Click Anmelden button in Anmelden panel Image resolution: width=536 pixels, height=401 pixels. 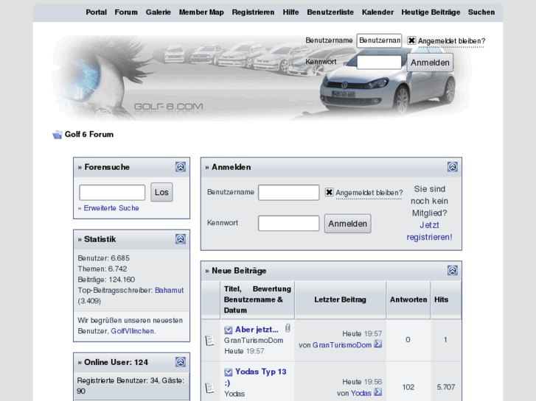pyautogui.click(x=348, y=224)
